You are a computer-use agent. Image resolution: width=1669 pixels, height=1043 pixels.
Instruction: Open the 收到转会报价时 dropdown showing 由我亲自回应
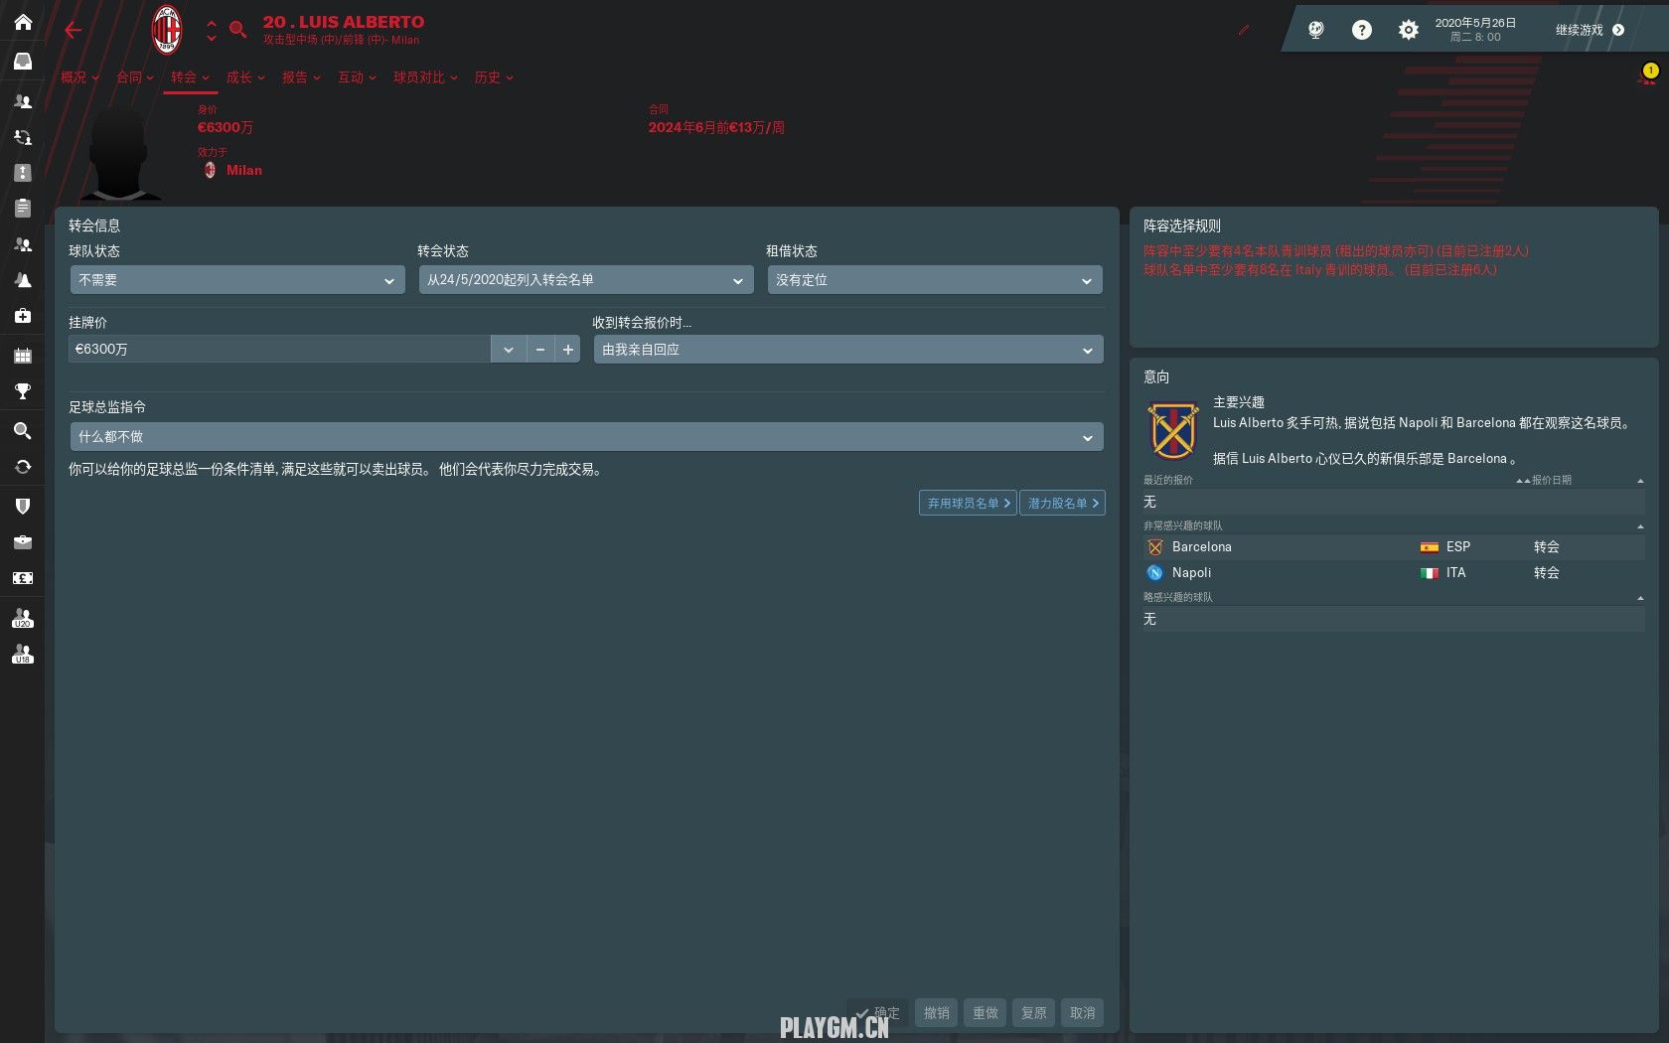pos(847,350)
